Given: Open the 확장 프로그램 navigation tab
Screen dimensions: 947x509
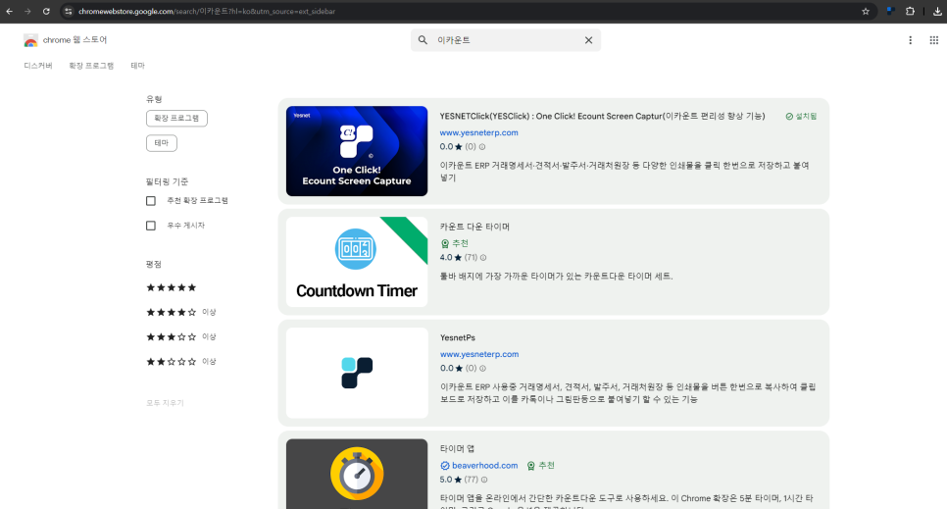Looking at the screenshot, I should (x=91, y=66).
